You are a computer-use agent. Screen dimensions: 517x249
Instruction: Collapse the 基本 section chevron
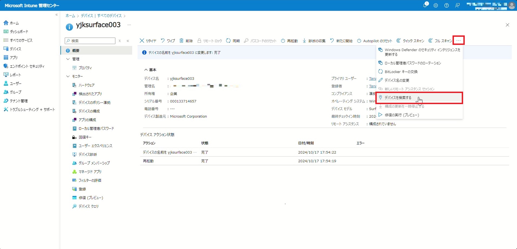pos(146,70)
